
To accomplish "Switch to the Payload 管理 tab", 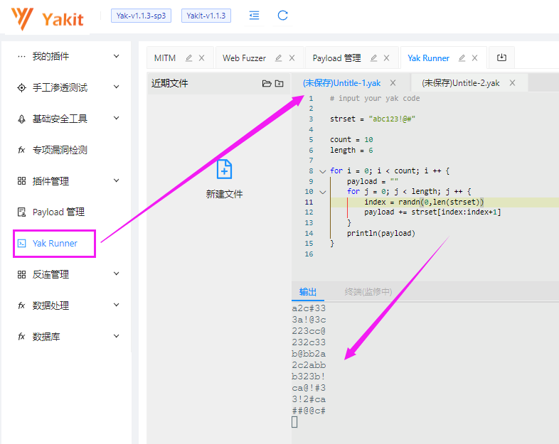I will [336, 58].
